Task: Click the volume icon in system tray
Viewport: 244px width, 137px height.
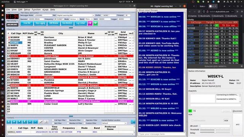Action: [231, 2]
